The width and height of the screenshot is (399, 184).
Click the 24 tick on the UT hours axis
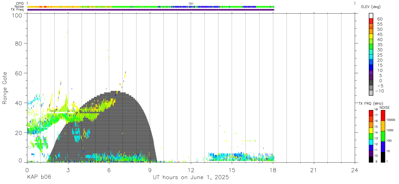point(354,170)
